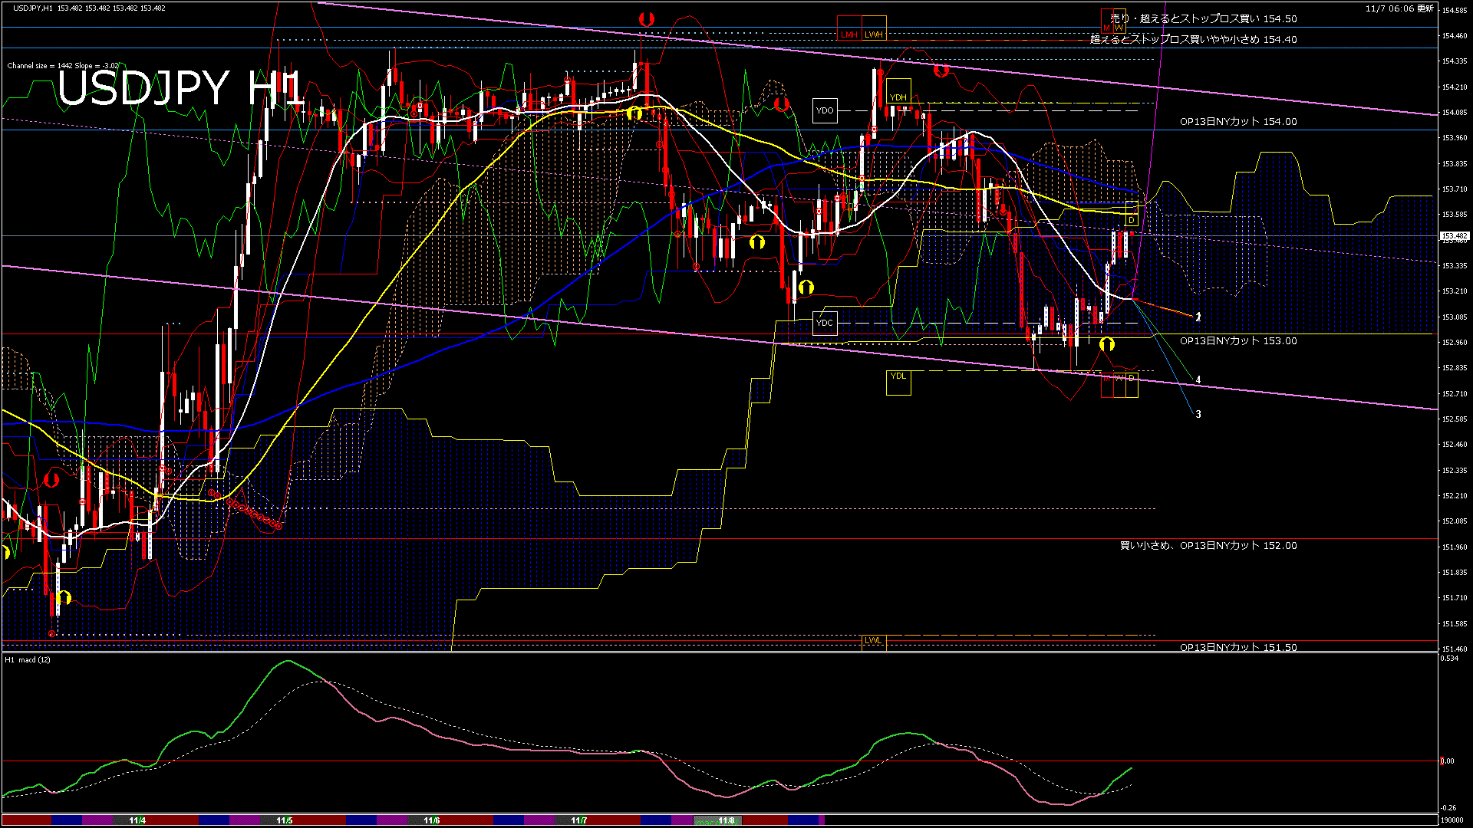The width and height of the screenshot is (1473, 828).
Task: Click the red LMH last-month-high box
Action: [849, 29]
